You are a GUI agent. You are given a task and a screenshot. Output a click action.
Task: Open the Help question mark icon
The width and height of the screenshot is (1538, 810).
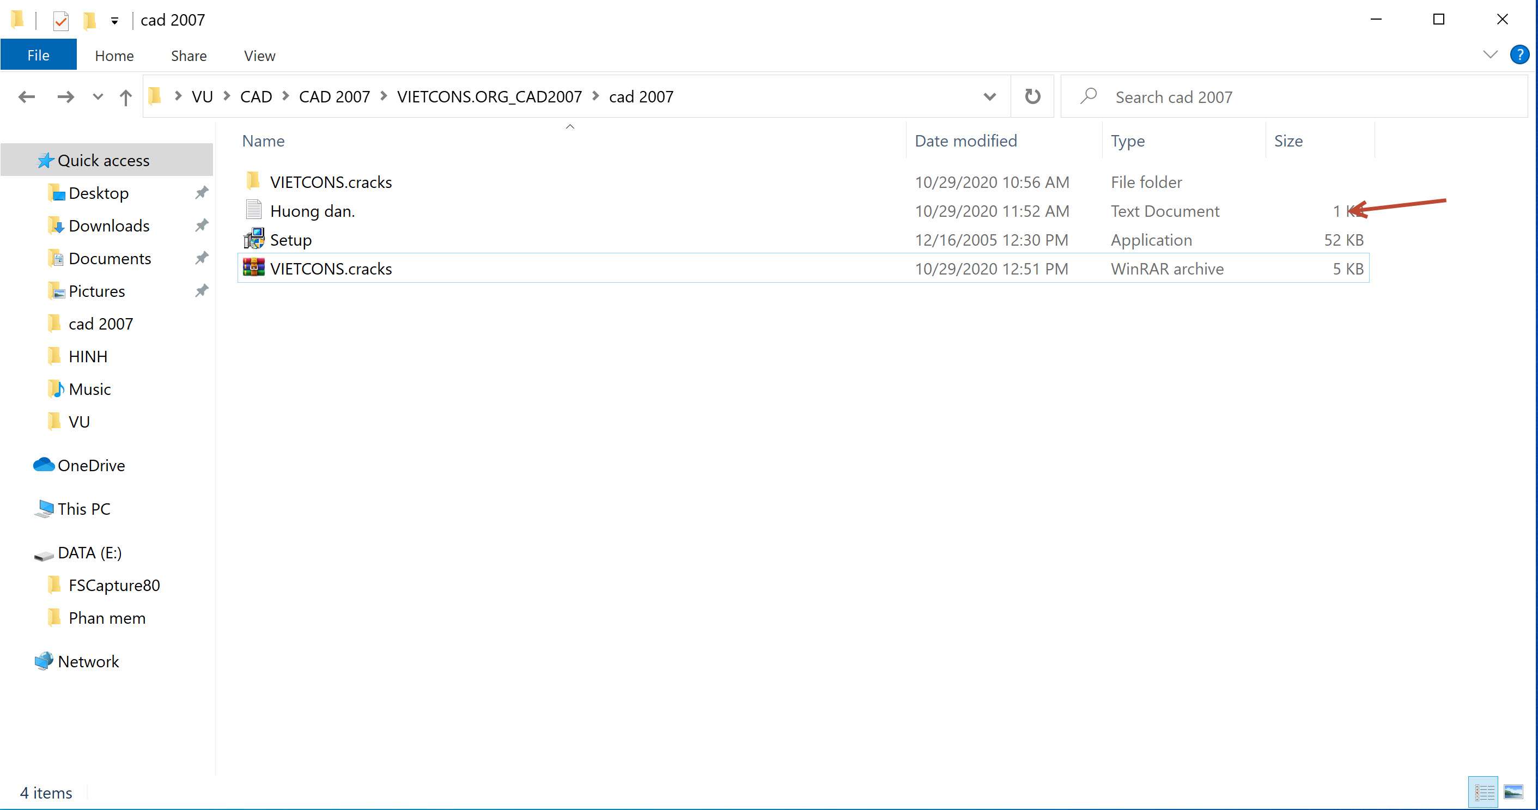pyautogui.click(x=1519, y=55)
